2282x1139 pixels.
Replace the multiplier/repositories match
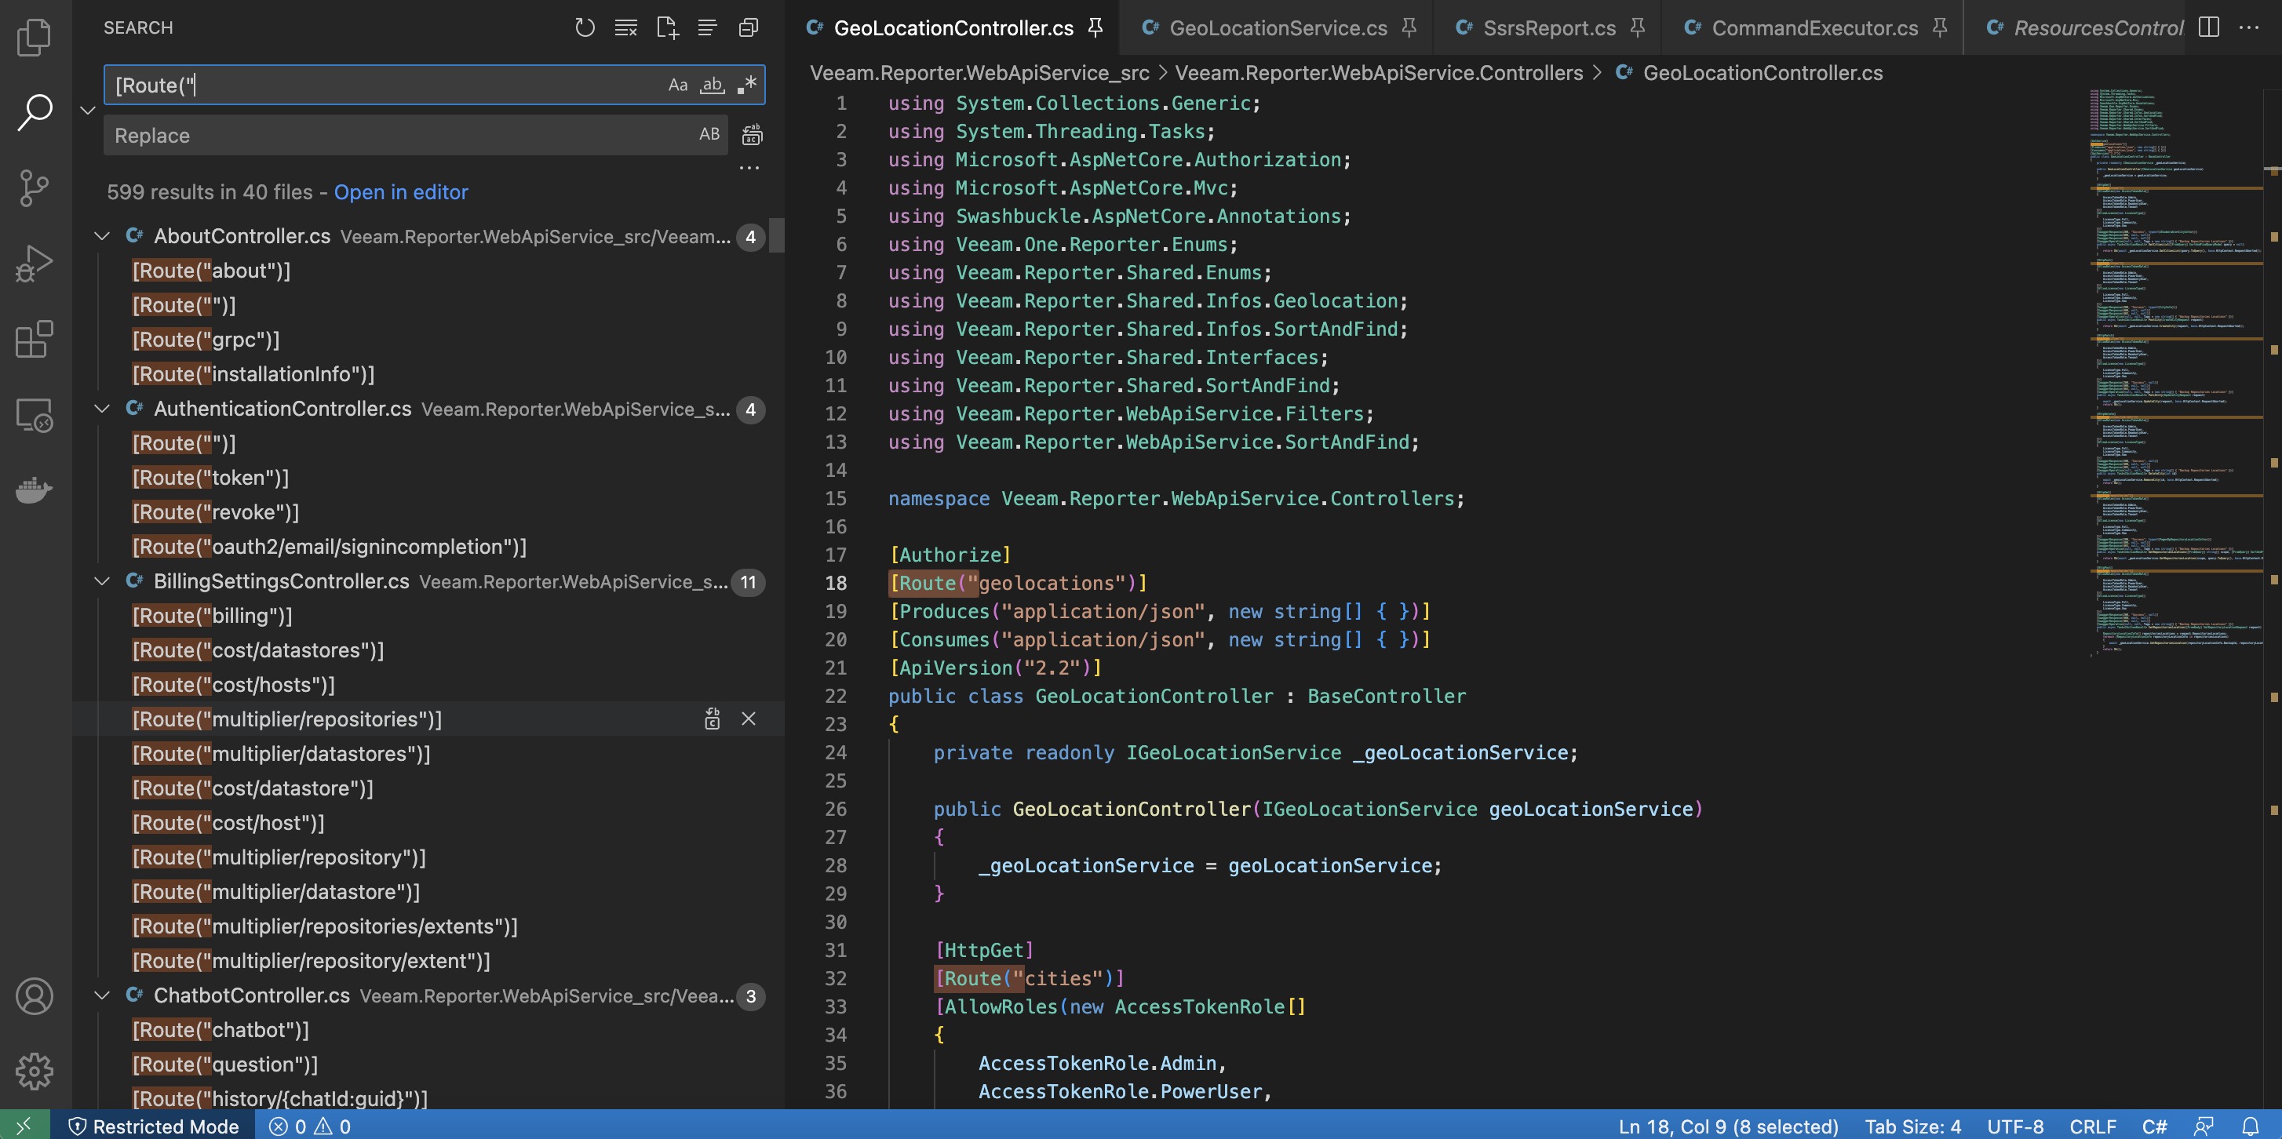point(713,719)
